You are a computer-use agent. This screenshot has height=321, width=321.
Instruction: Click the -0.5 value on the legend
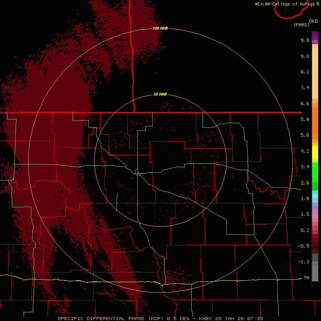pyautogui.click(x=304, y=246)
